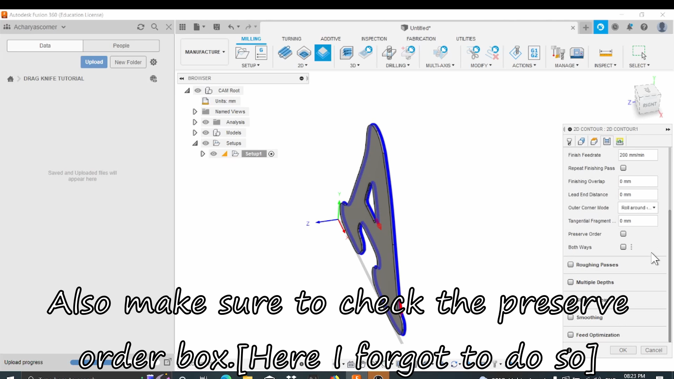Screen dimensions: 674x379
Task: Open the Outer Corner Mode dropdown
Action: pos(638,208)
